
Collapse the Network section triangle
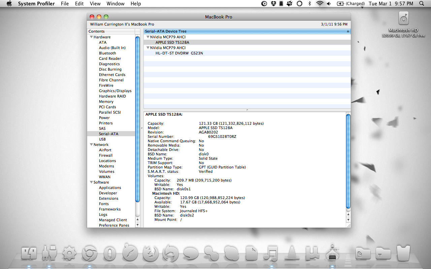click(x=91, y=145)
